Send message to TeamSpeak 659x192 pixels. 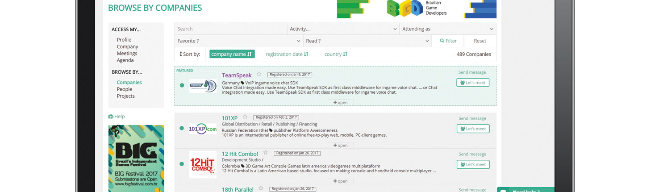click(472, 72)
